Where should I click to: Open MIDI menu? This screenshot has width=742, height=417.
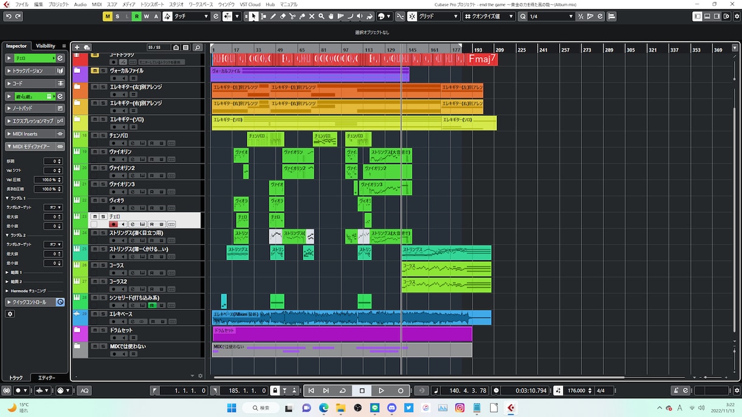pyautogui.click(x=97, y=4)
